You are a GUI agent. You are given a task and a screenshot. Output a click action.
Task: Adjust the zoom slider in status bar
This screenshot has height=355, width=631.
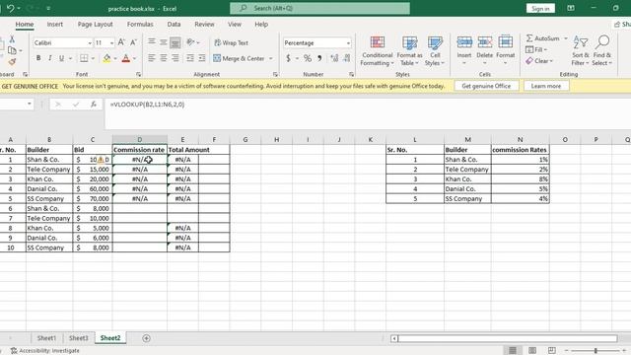(596, 351)
